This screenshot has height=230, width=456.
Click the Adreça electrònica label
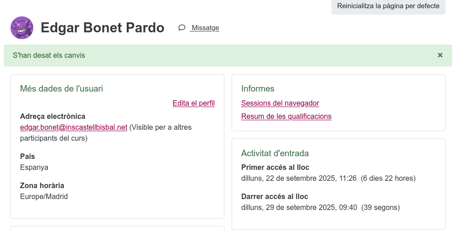point(52,117)
